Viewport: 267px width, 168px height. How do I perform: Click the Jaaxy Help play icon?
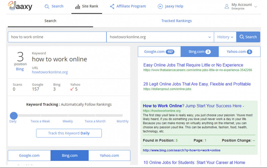pyautogui.click(x=160, y=6)
